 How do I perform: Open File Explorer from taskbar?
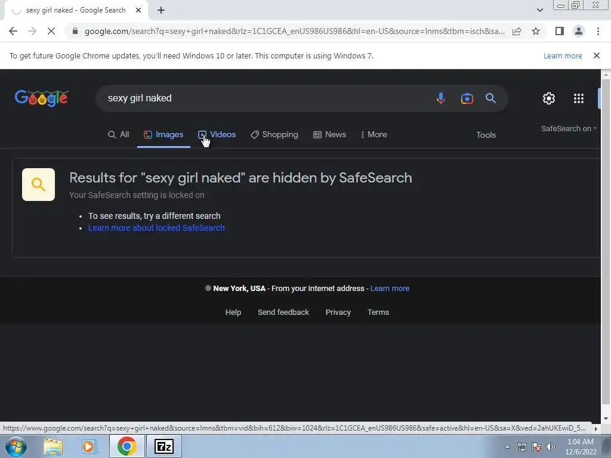(53, 446)
